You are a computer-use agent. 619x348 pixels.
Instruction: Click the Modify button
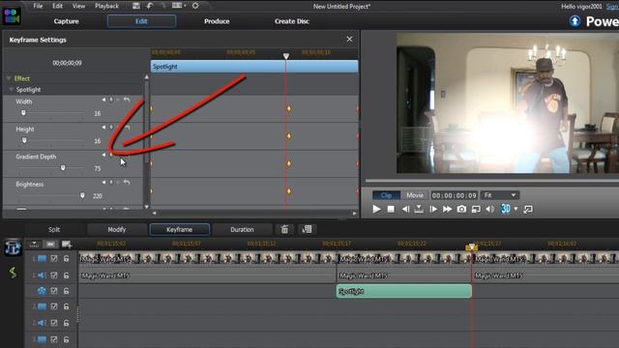pyautogui.click(x=117, y=229)
